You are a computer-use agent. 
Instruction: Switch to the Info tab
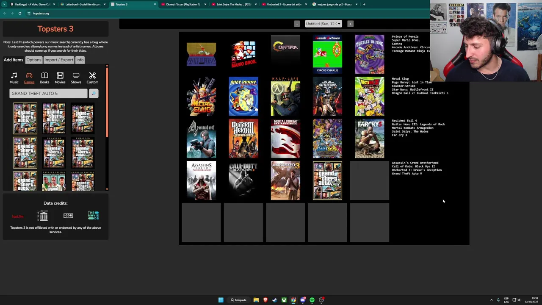coord(80,60)
